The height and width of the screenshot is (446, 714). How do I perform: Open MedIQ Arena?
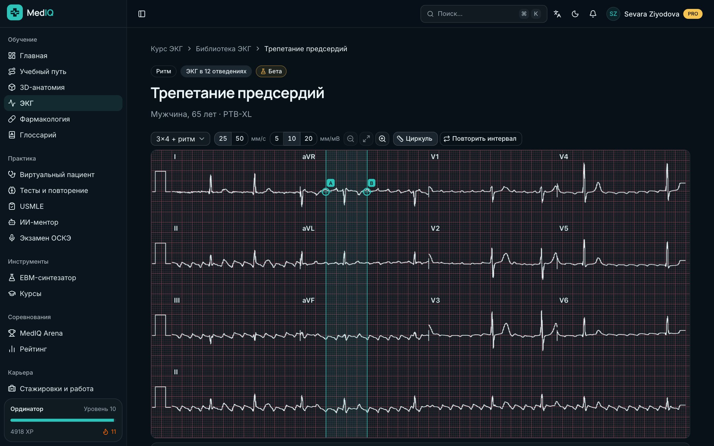click(x=63, y=333)
